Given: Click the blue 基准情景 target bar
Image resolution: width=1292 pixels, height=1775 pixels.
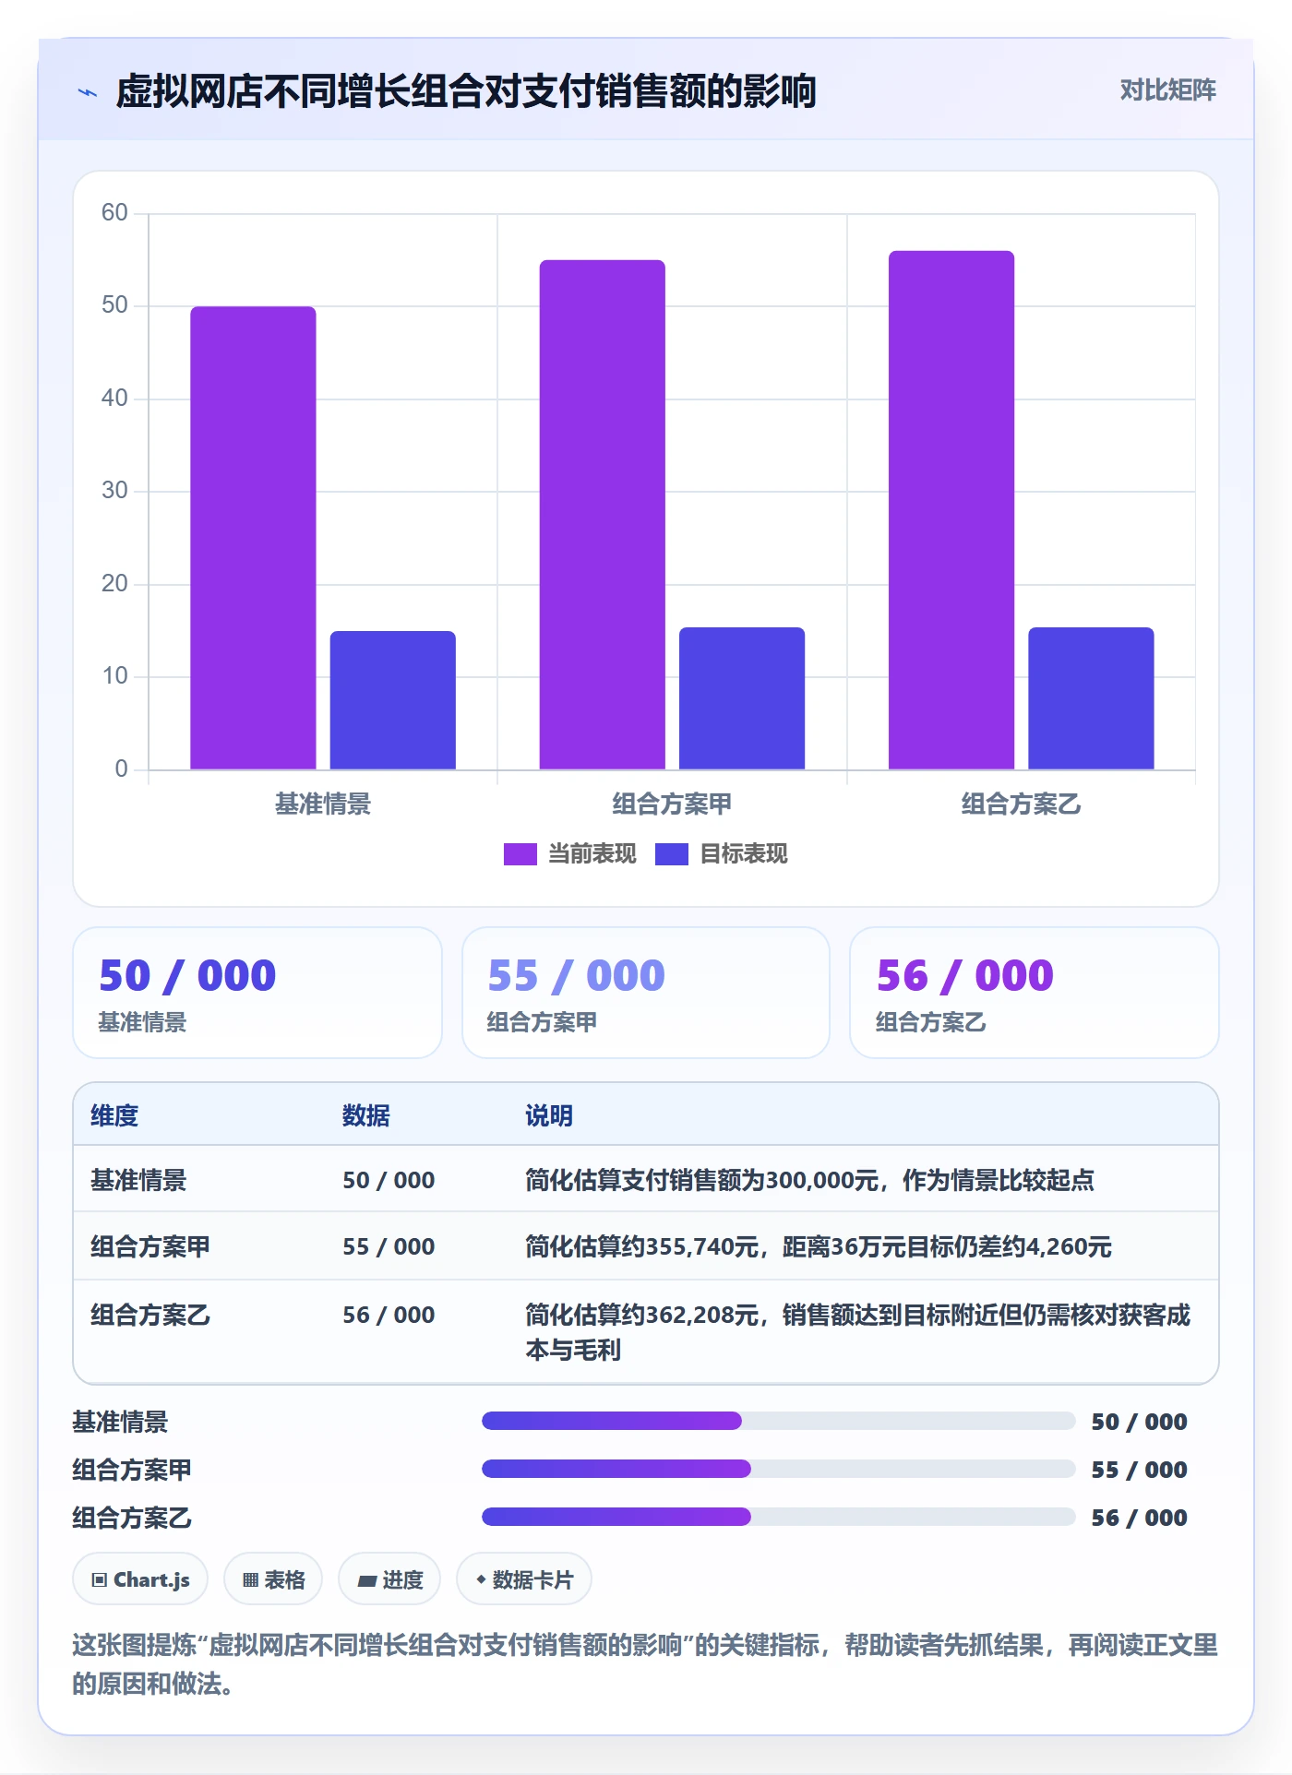Looking at the screenshot, I should (x=392, y=700).
